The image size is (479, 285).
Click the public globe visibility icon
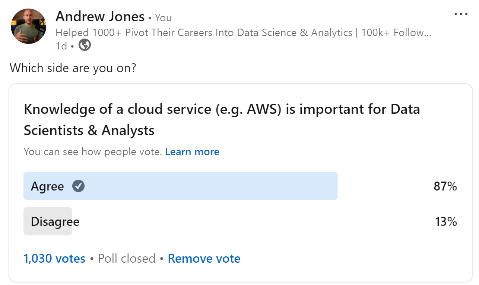(x=85, y=45)
